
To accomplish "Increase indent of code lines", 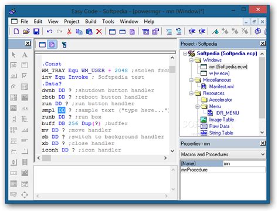I will (x=192, y=31).
